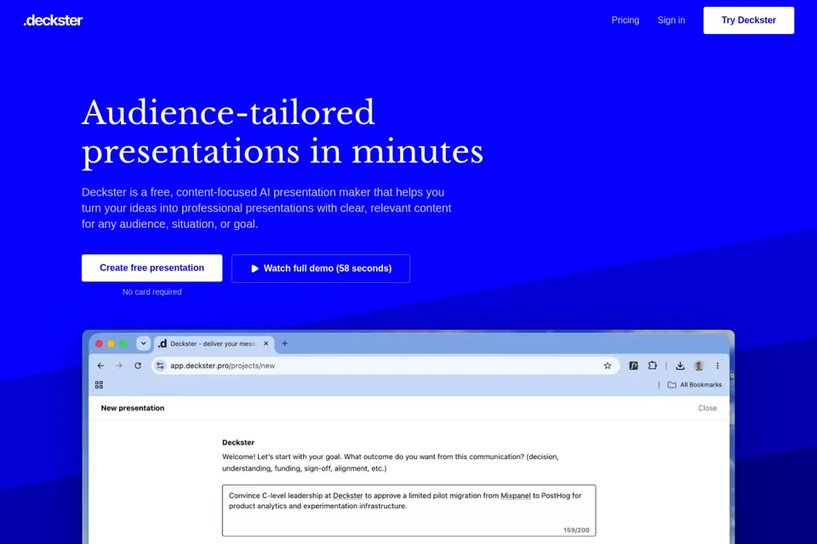
Task: Open All Bookmarks folder
Action: 694,385
